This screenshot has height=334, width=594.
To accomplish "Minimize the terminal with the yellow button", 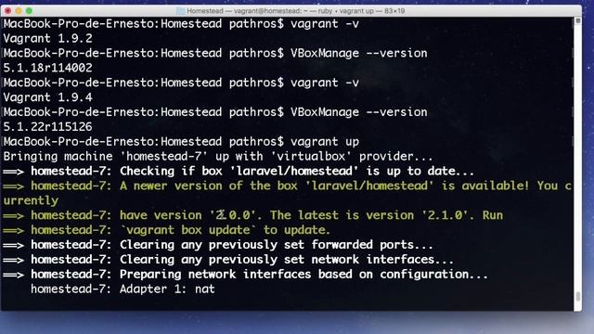I will click(19, 11).
